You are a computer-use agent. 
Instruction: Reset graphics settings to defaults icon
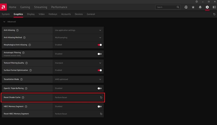click(x=214, y=14)
